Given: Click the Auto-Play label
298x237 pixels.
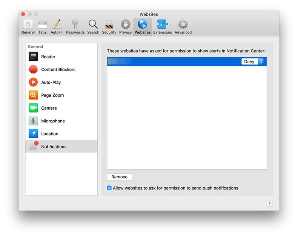Looking at the screenshot, I should (51, 83).
